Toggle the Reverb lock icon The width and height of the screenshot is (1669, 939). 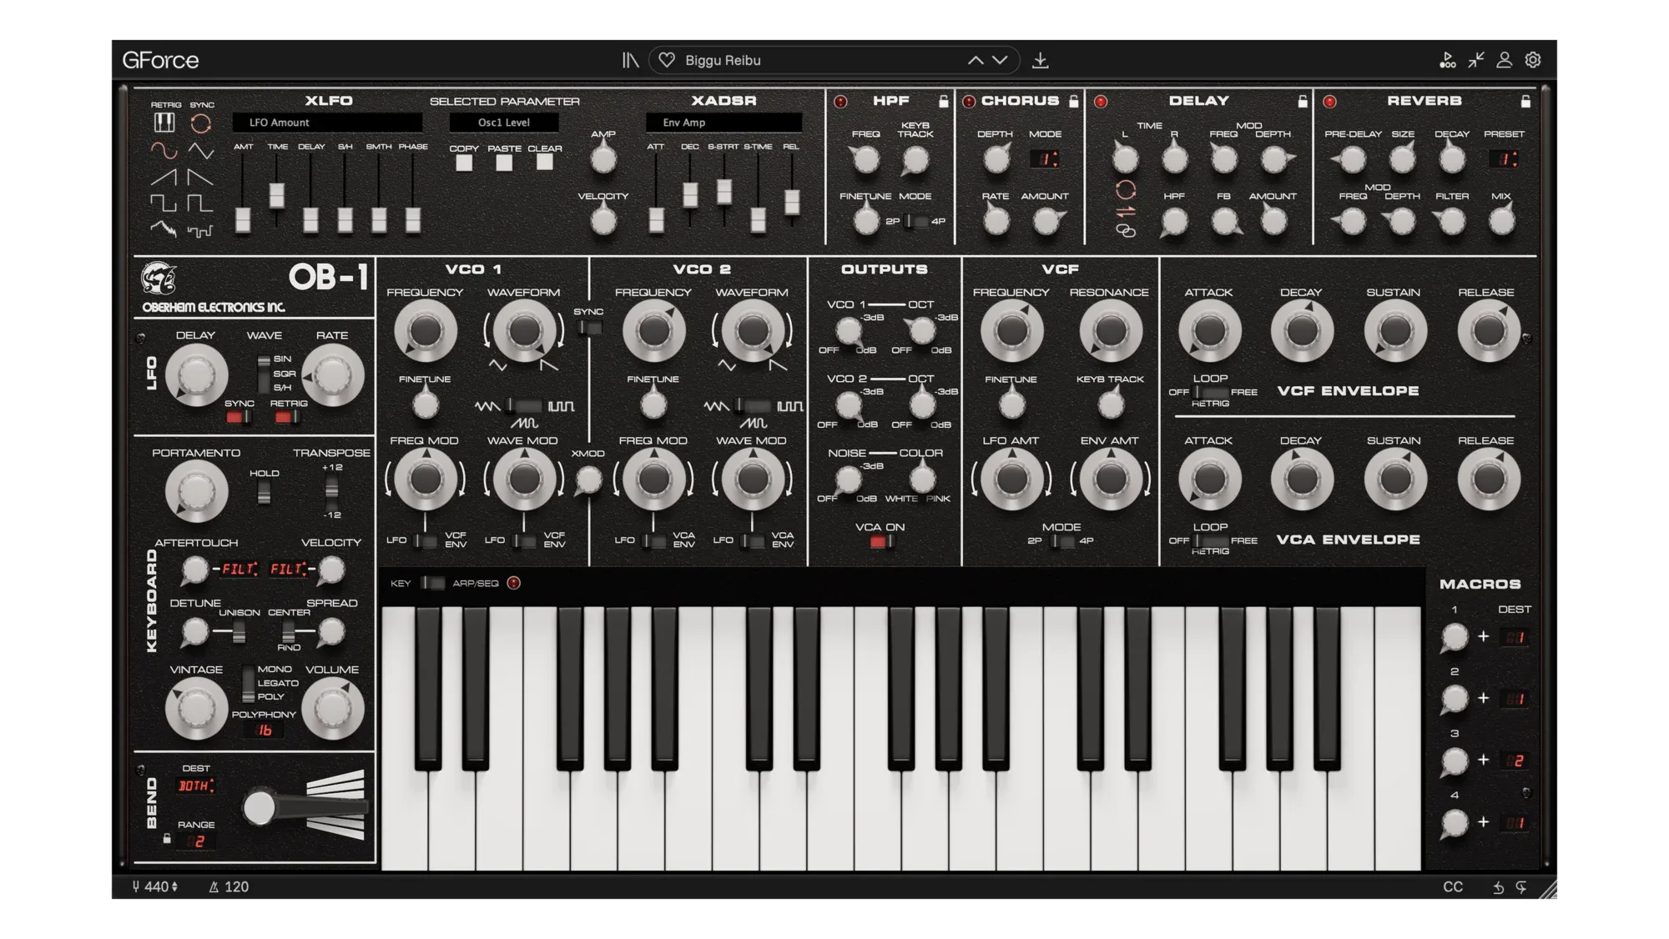1525,101
